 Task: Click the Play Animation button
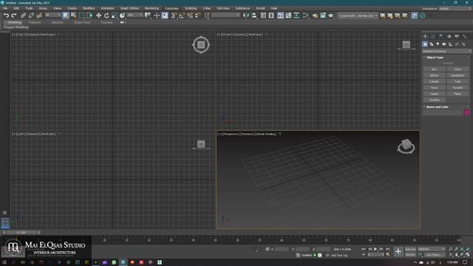pos(375,249)
